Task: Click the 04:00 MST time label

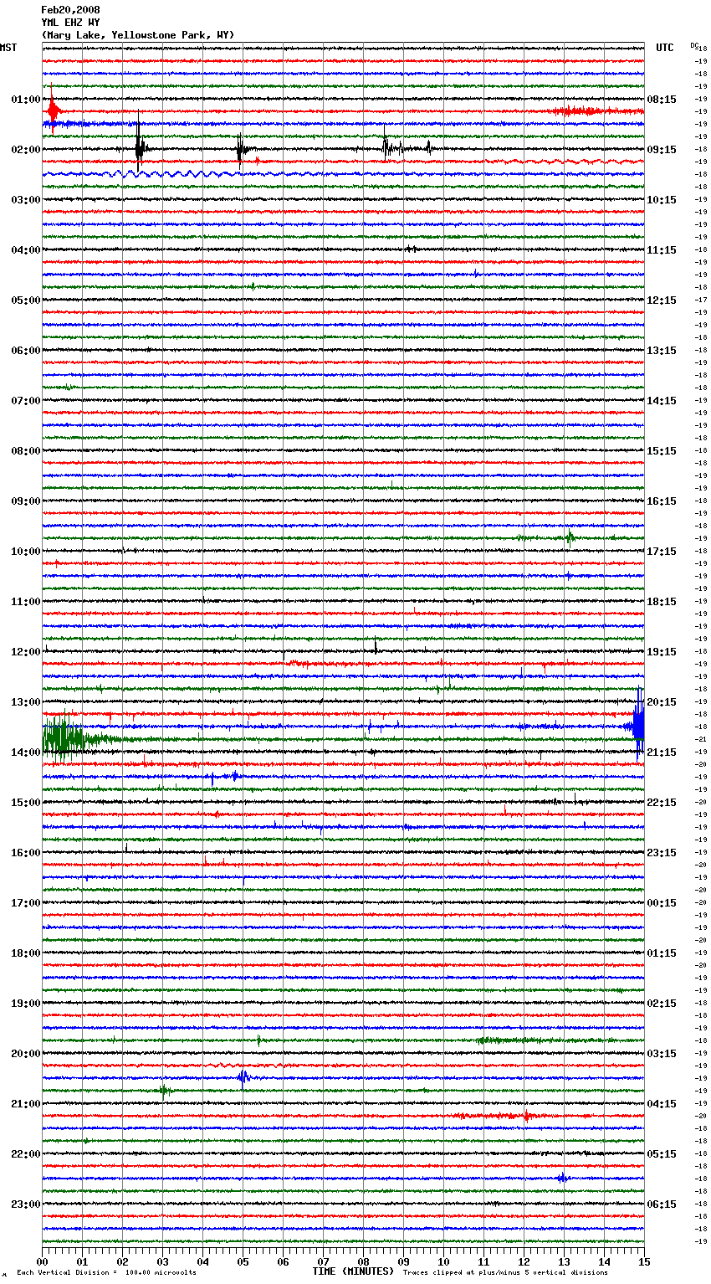Action: [25, 250]
